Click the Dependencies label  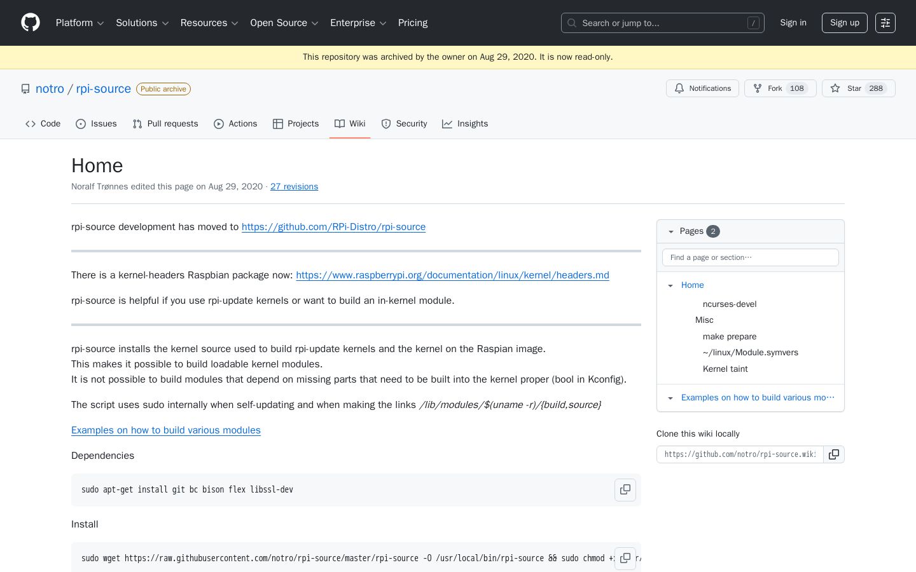point(103,456)
